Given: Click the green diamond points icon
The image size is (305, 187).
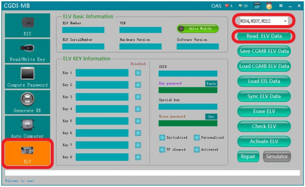Looking at the screenshot, I should [241, 6].
